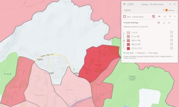Remove the SA2 suburb equiv. layer
The image size is (179, 107).
click(x=170, y=17)
